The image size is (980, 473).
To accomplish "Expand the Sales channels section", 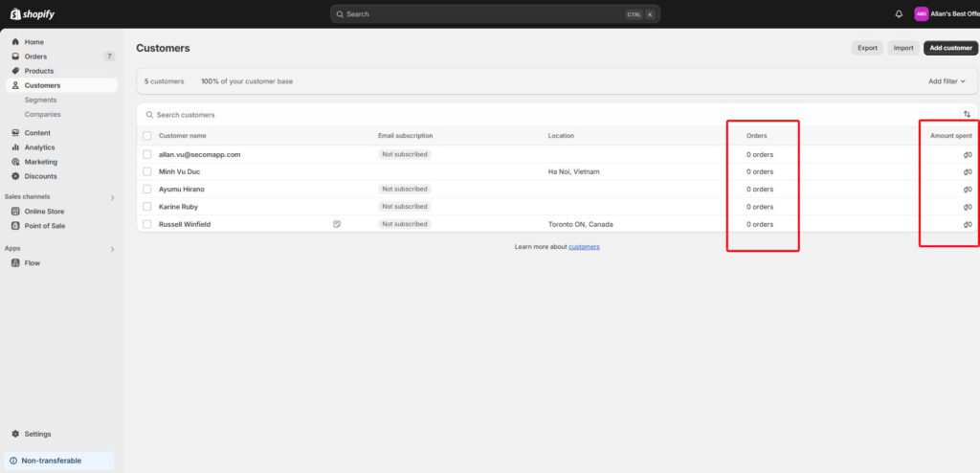I will tap(112, 197).
